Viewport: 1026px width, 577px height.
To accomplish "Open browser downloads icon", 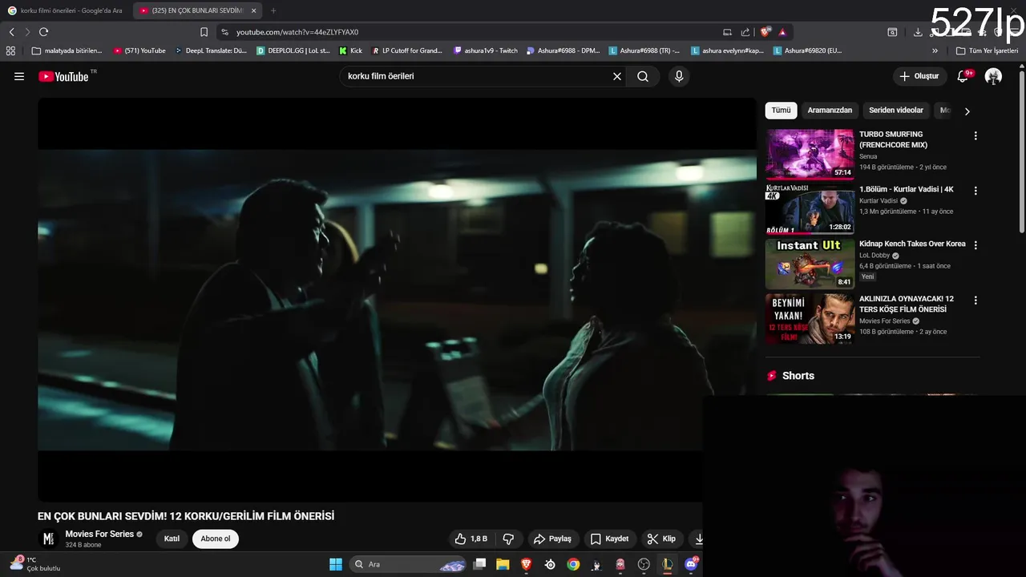I will [x=918, y=32].
